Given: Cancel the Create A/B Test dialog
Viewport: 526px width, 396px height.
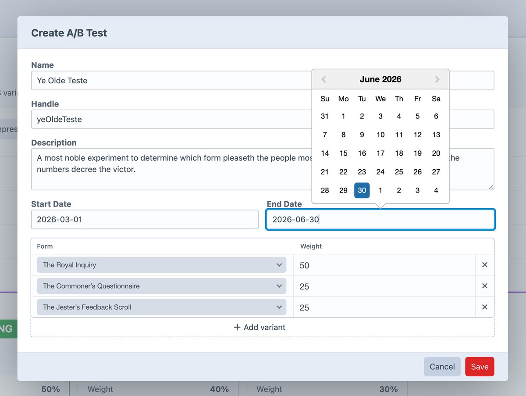Looking at the screenshot, I should coord(442,367).
